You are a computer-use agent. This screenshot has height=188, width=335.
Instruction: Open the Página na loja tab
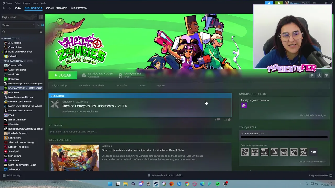(x=60, y=85)
